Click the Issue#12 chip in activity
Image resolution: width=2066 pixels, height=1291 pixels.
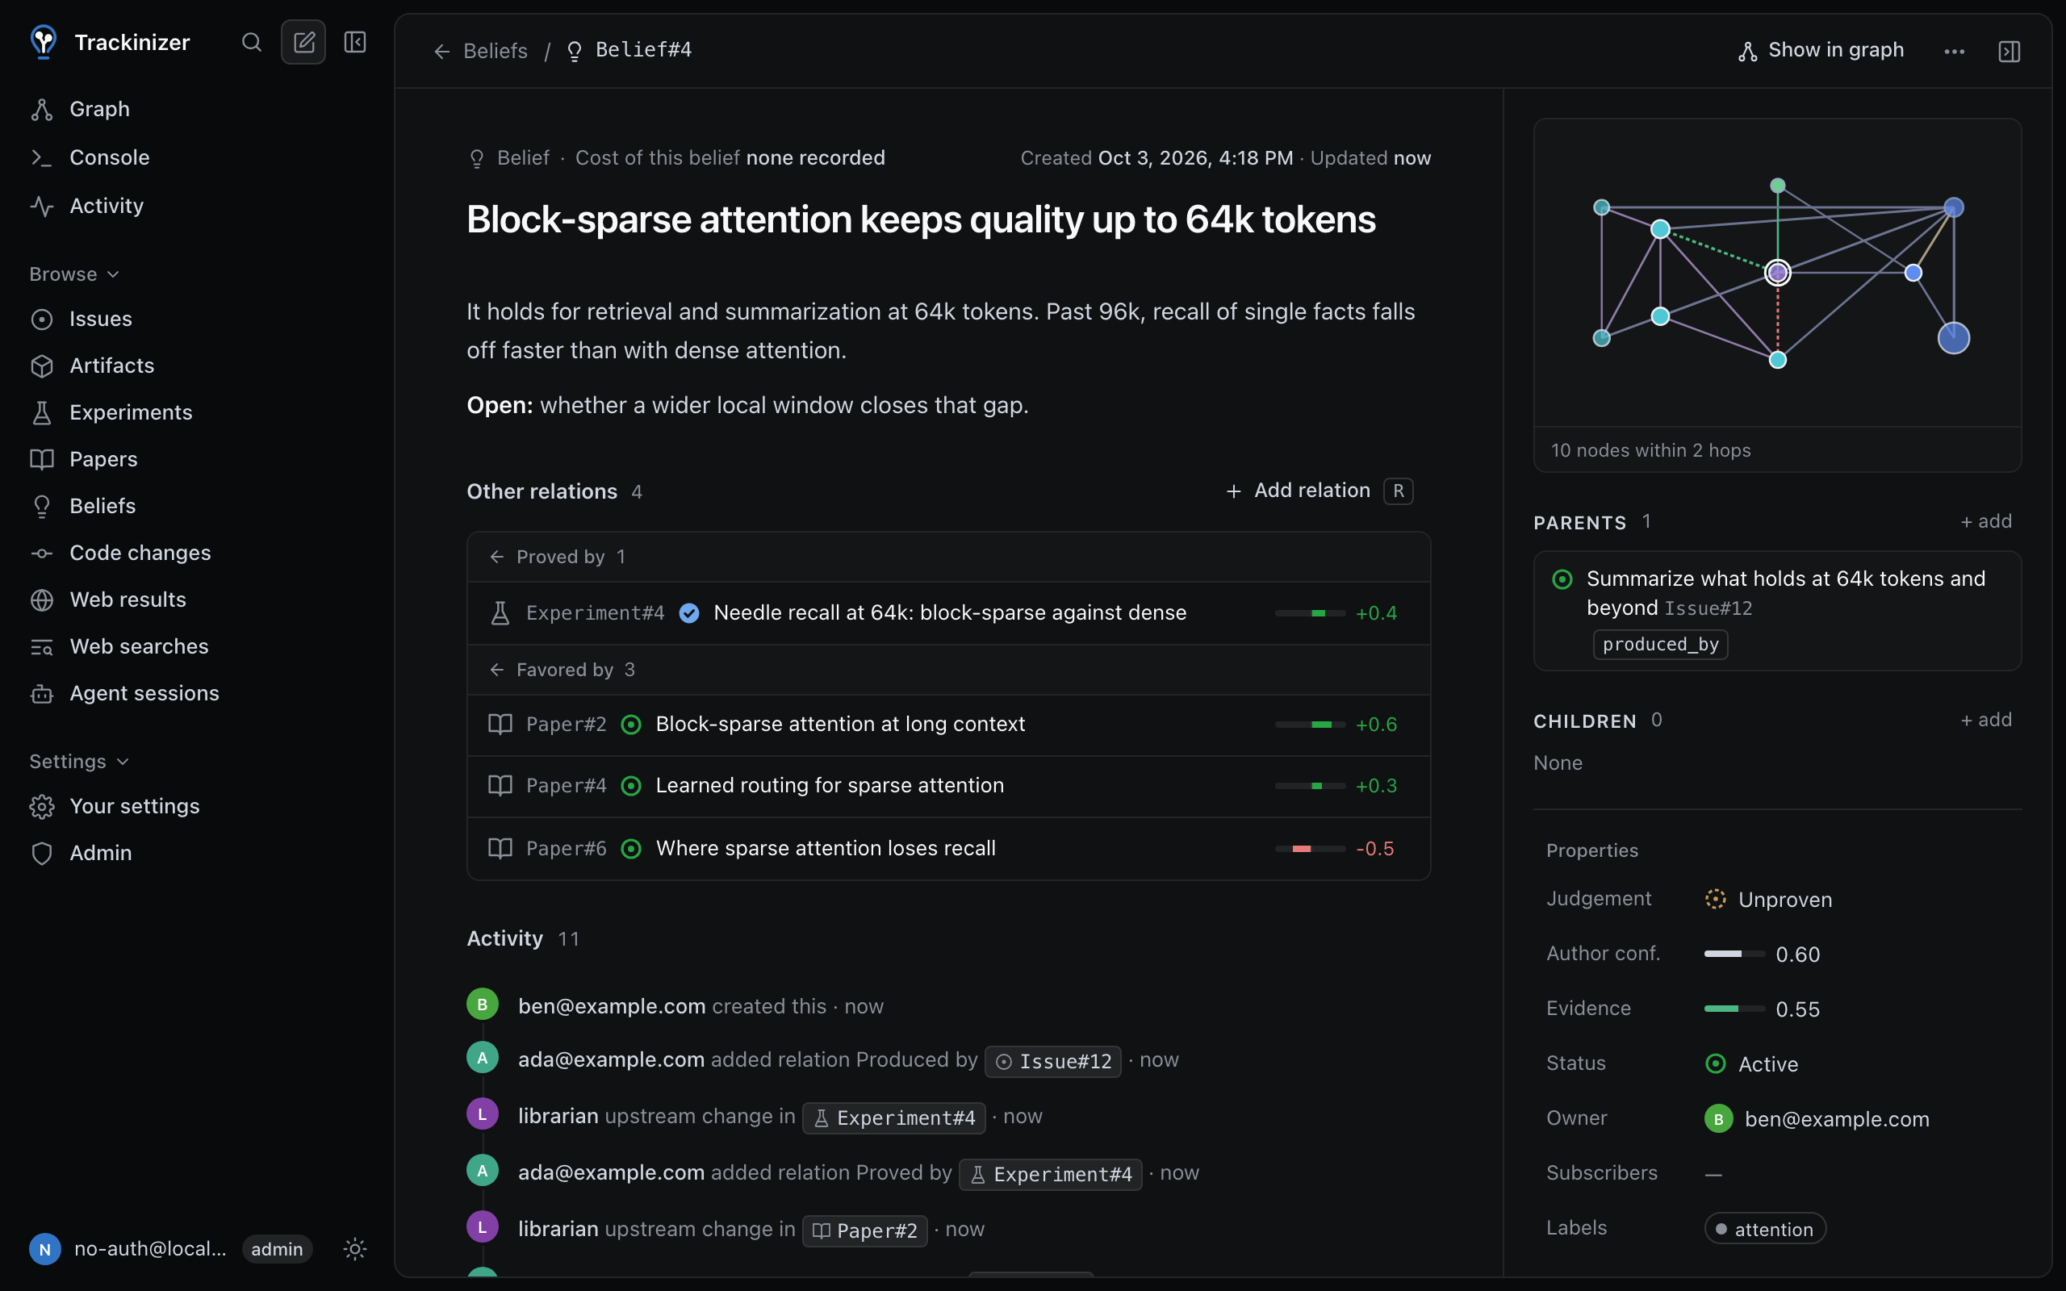coord(1052,1061)
